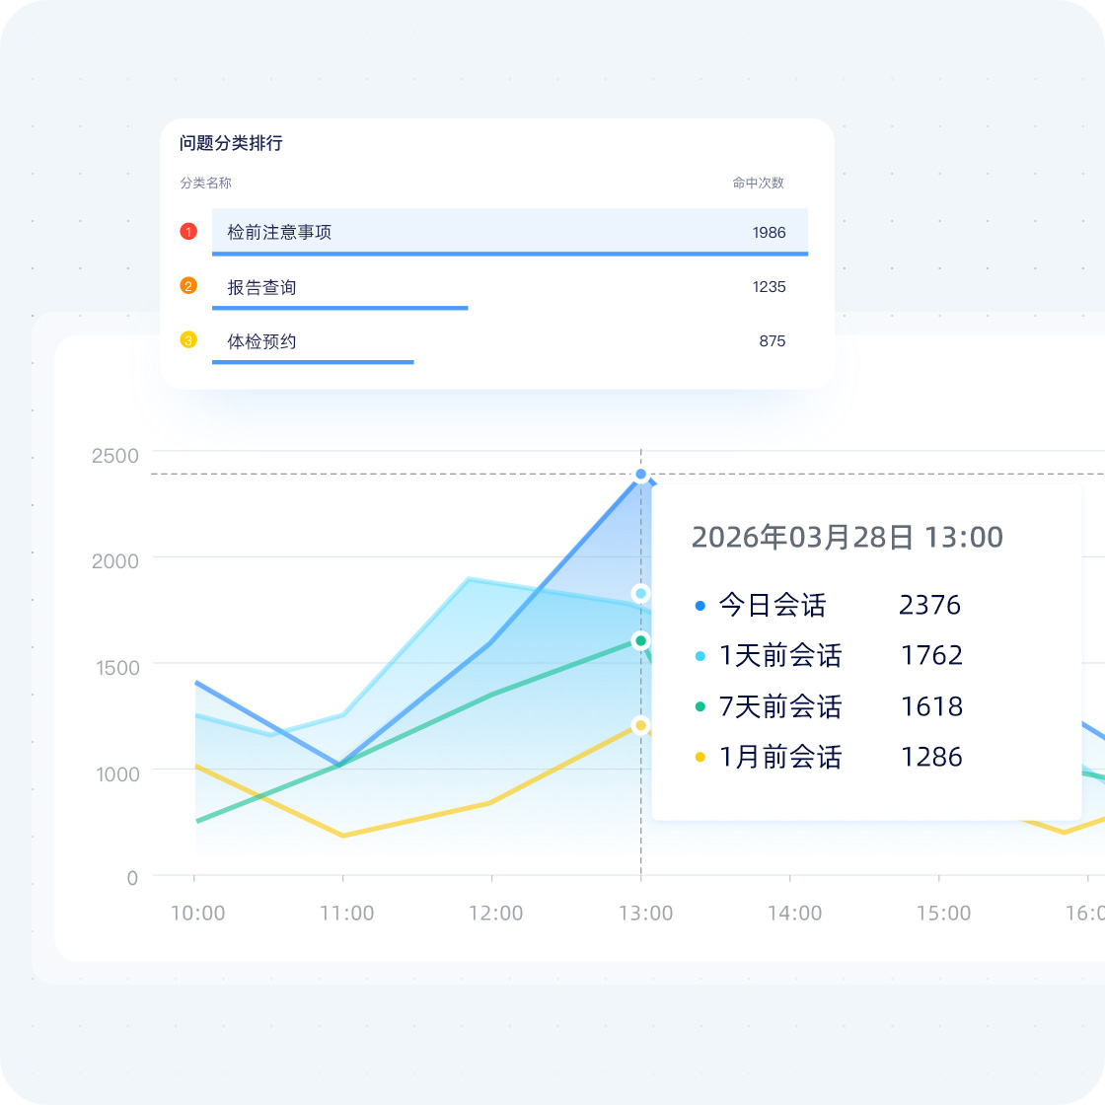The width and height of the screenshot is (1105, 1105).
Task: Click the cyan 1天前会话 legend dot
Action: point(700,656)
